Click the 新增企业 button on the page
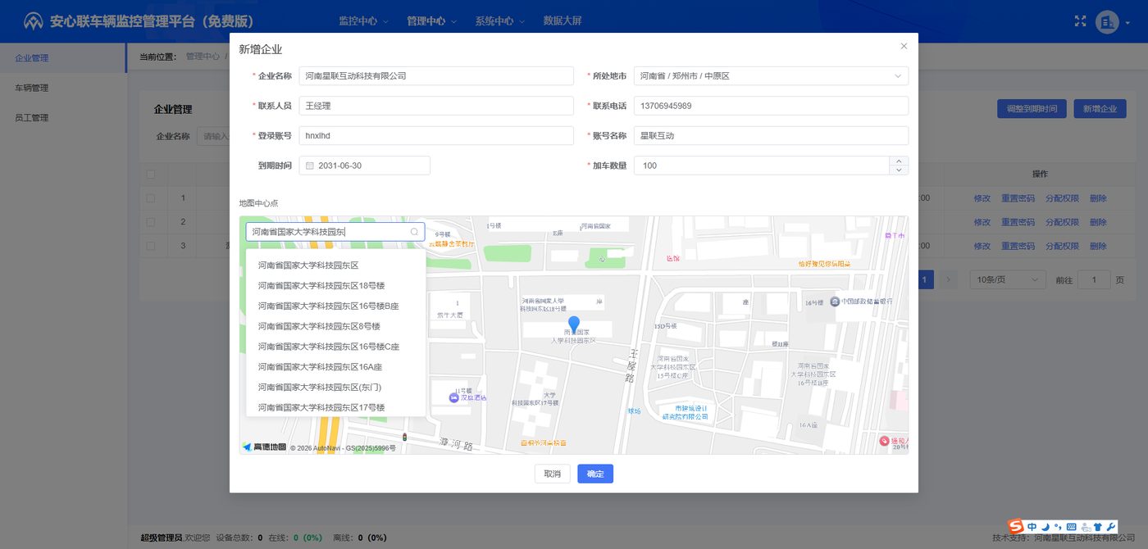 tap(1100, 108)
